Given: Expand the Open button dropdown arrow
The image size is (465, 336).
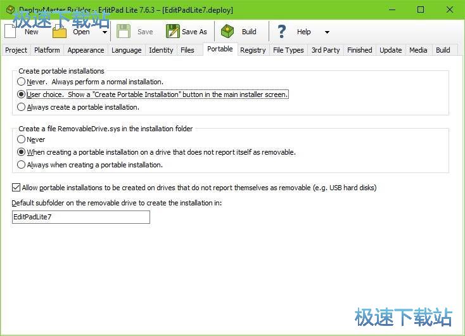Looking at the screenshot, I should [x=105, y=32].
